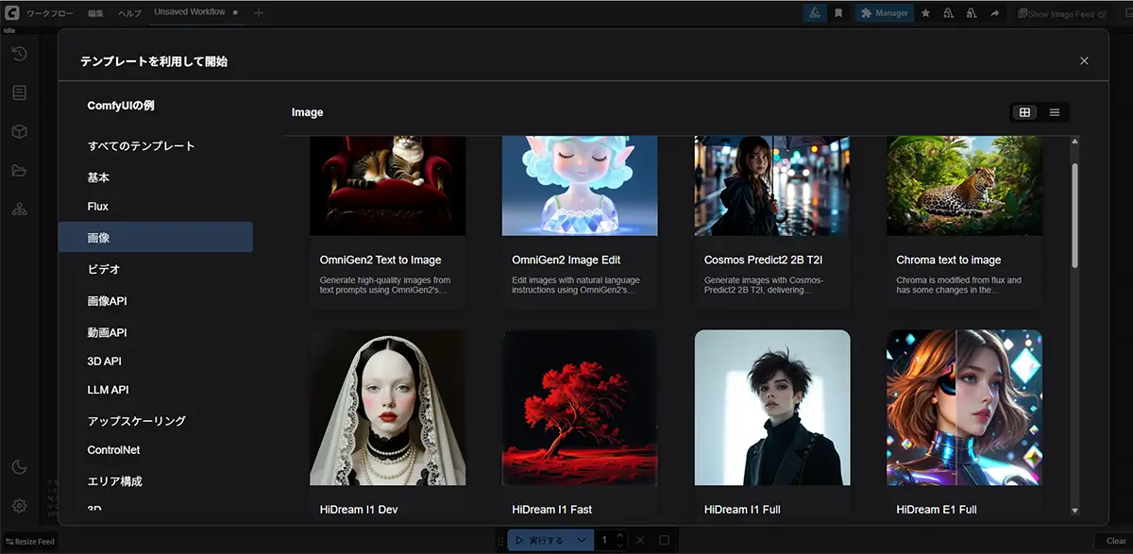The height and width of the screenshot is (554, 1133).
Task: Open the queue history sidebar icon
Action: [x=19, y=54]
